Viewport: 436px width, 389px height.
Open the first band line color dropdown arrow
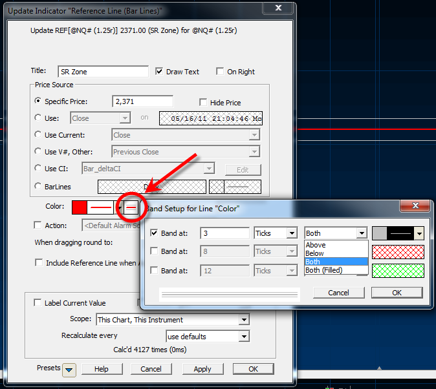(419, 233)
